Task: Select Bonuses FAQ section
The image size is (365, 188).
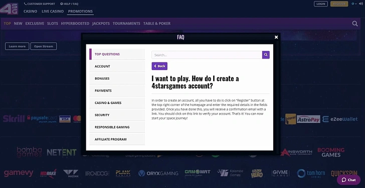Action: tap(117, 78)
